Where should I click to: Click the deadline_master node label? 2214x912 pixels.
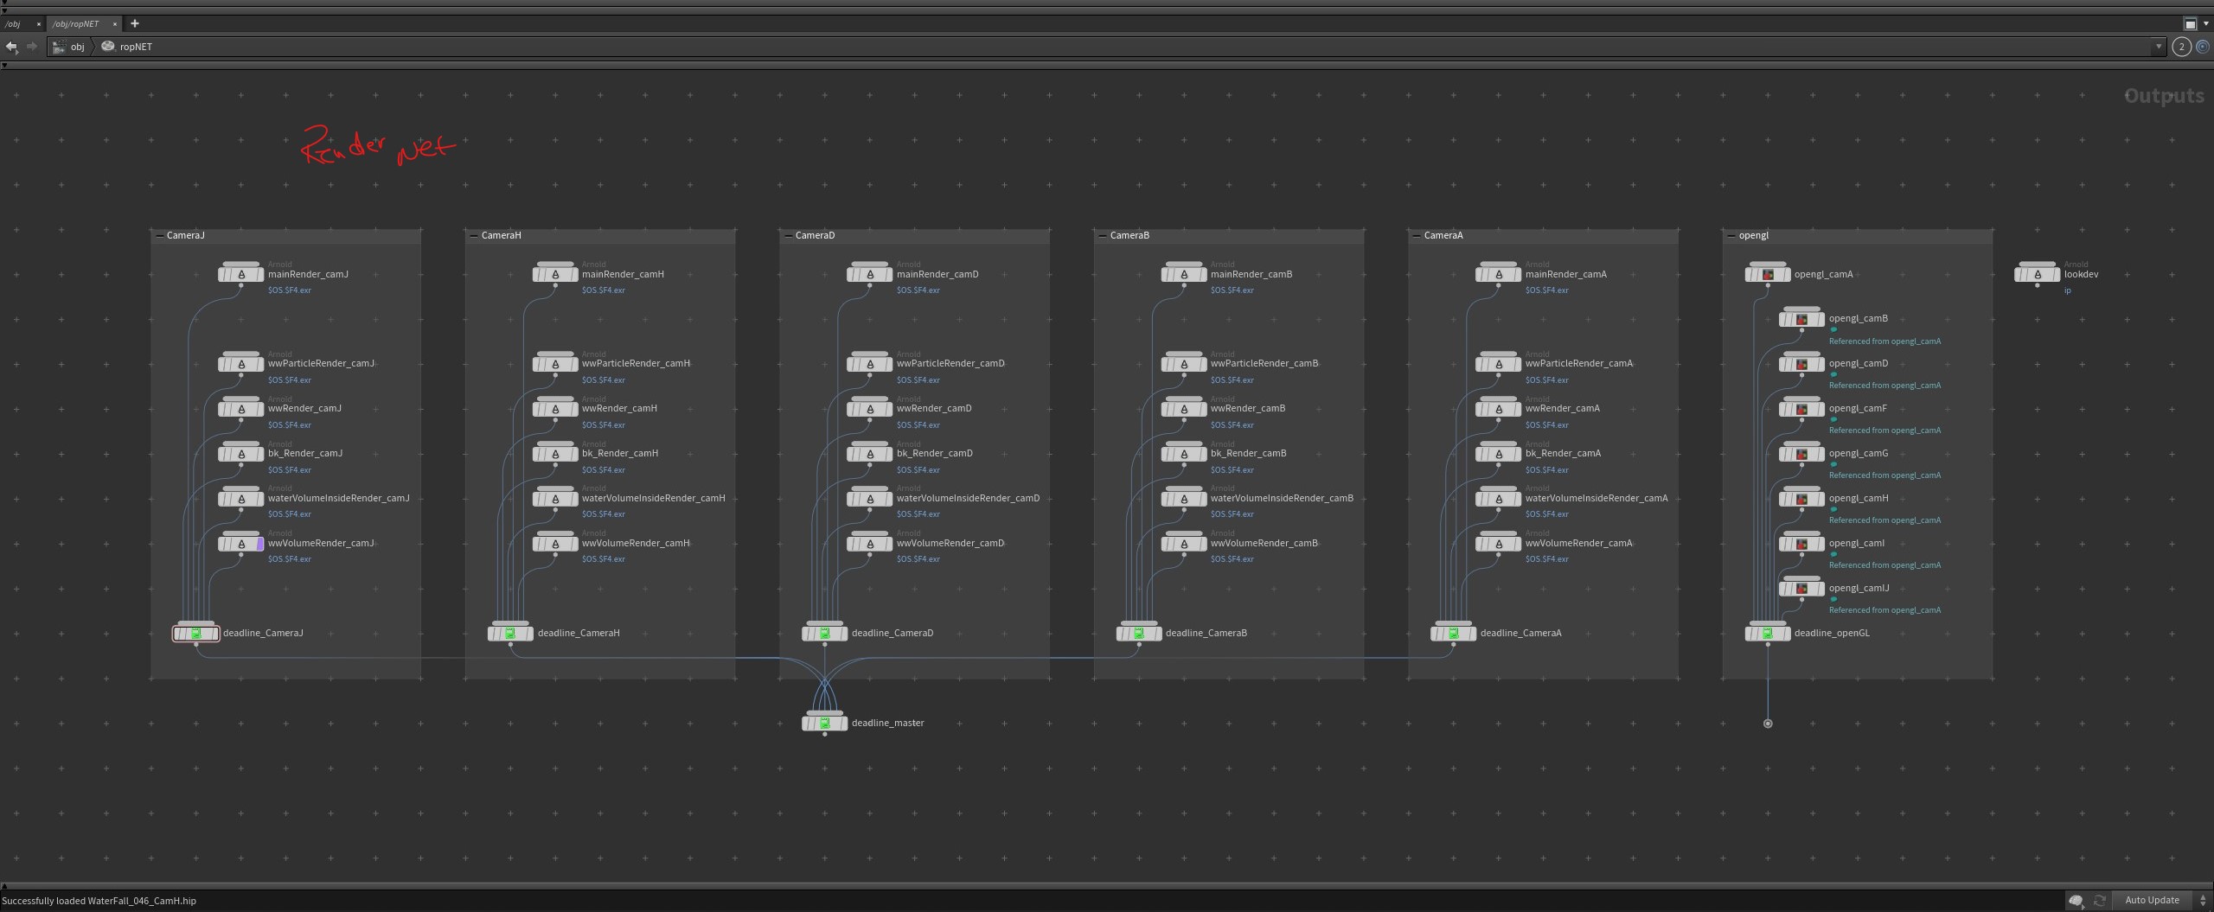point(887,723)
